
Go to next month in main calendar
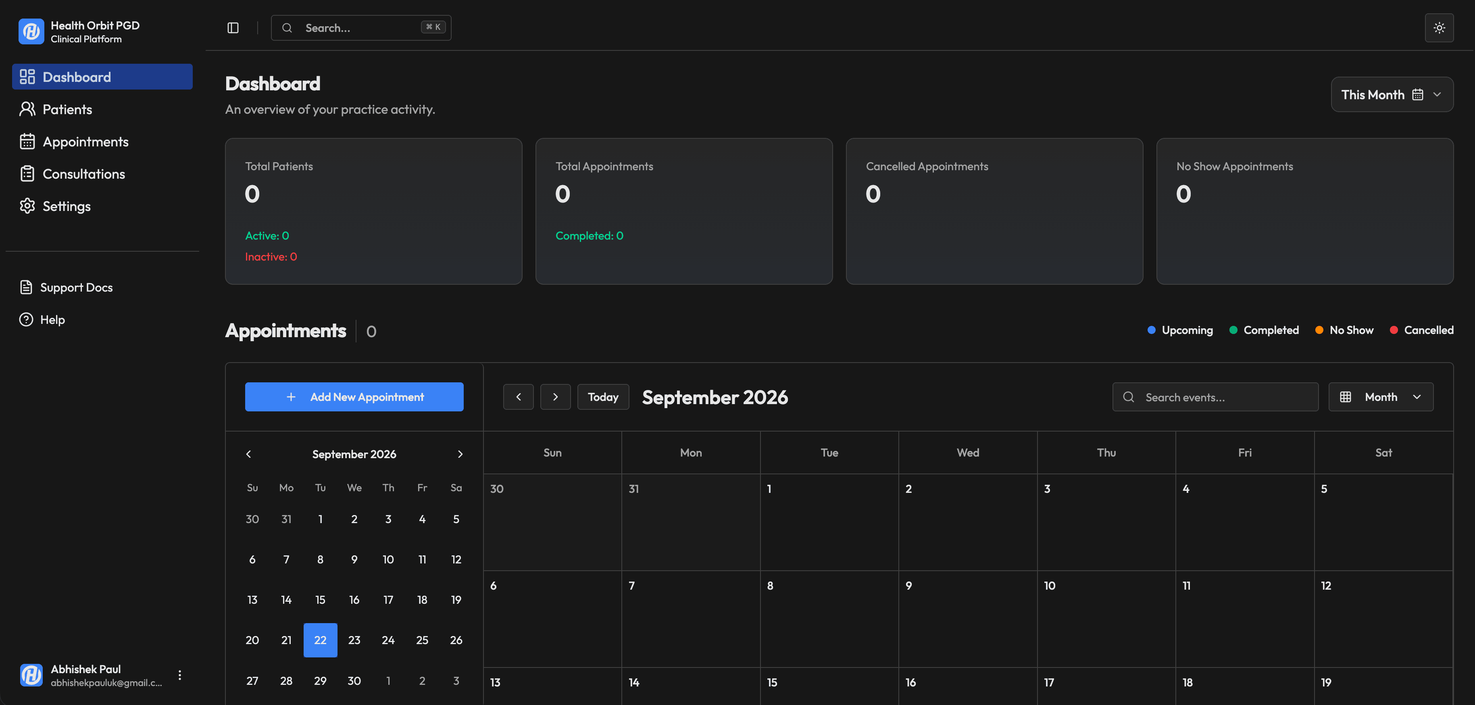coord(555,397)
